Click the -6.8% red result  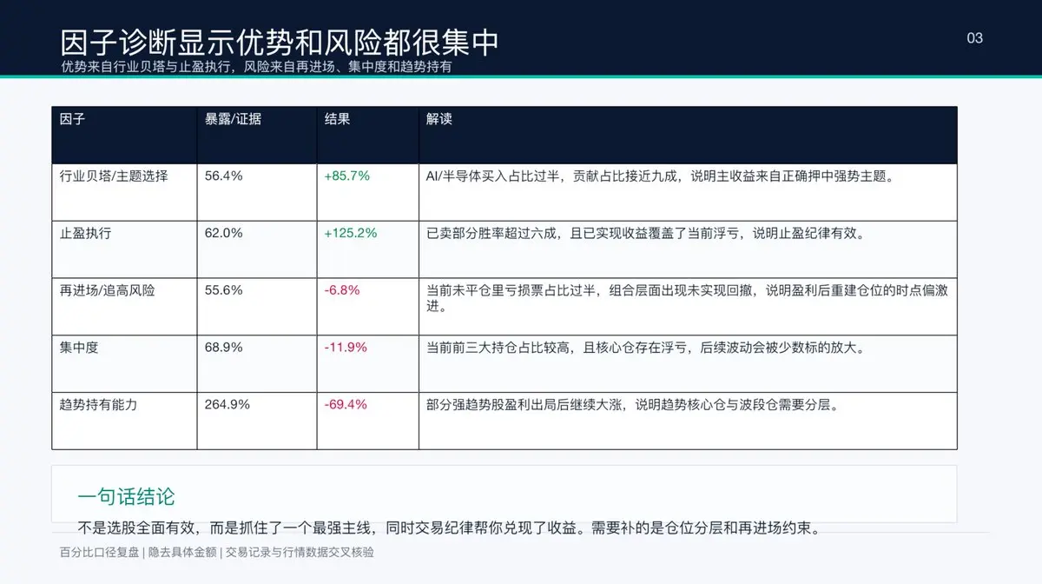pyautogui.click(x=341, y=290)
